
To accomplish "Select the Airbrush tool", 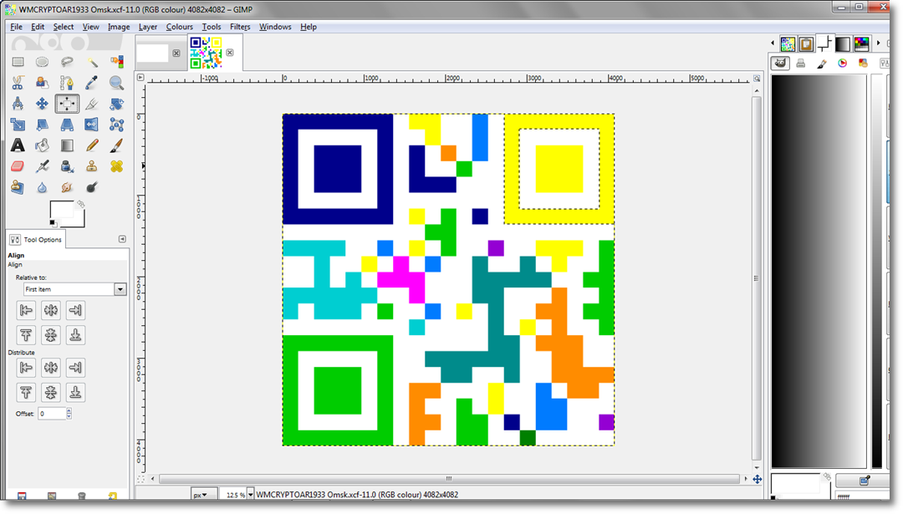I will (x=42, y=166).
